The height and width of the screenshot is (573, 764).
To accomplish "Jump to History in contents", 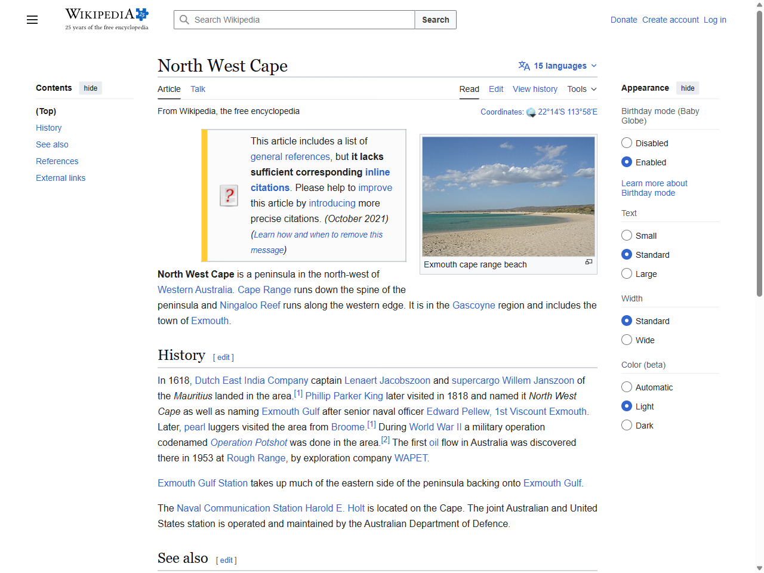I will coord(48,128).
